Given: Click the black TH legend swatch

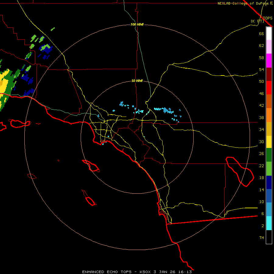Looking at the screenshot, I should click(x=269, y=237).
